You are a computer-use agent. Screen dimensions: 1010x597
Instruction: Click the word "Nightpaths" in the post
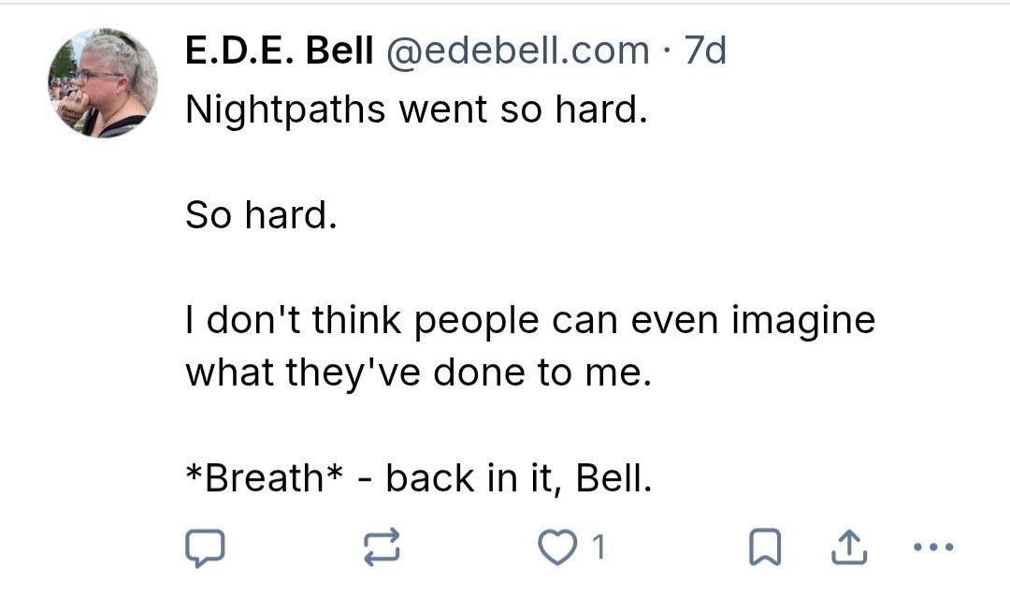pyautogui.click(x=285, y=109)
